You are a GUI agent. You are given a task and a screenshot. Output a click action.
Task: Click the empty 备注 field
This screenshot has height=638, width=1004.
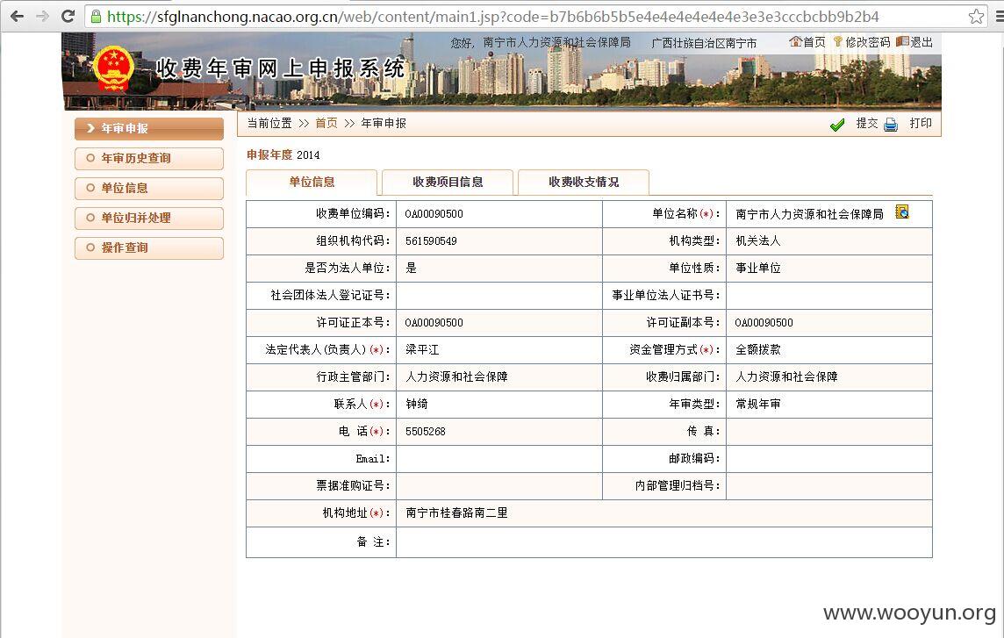click(x=664, y=542)
